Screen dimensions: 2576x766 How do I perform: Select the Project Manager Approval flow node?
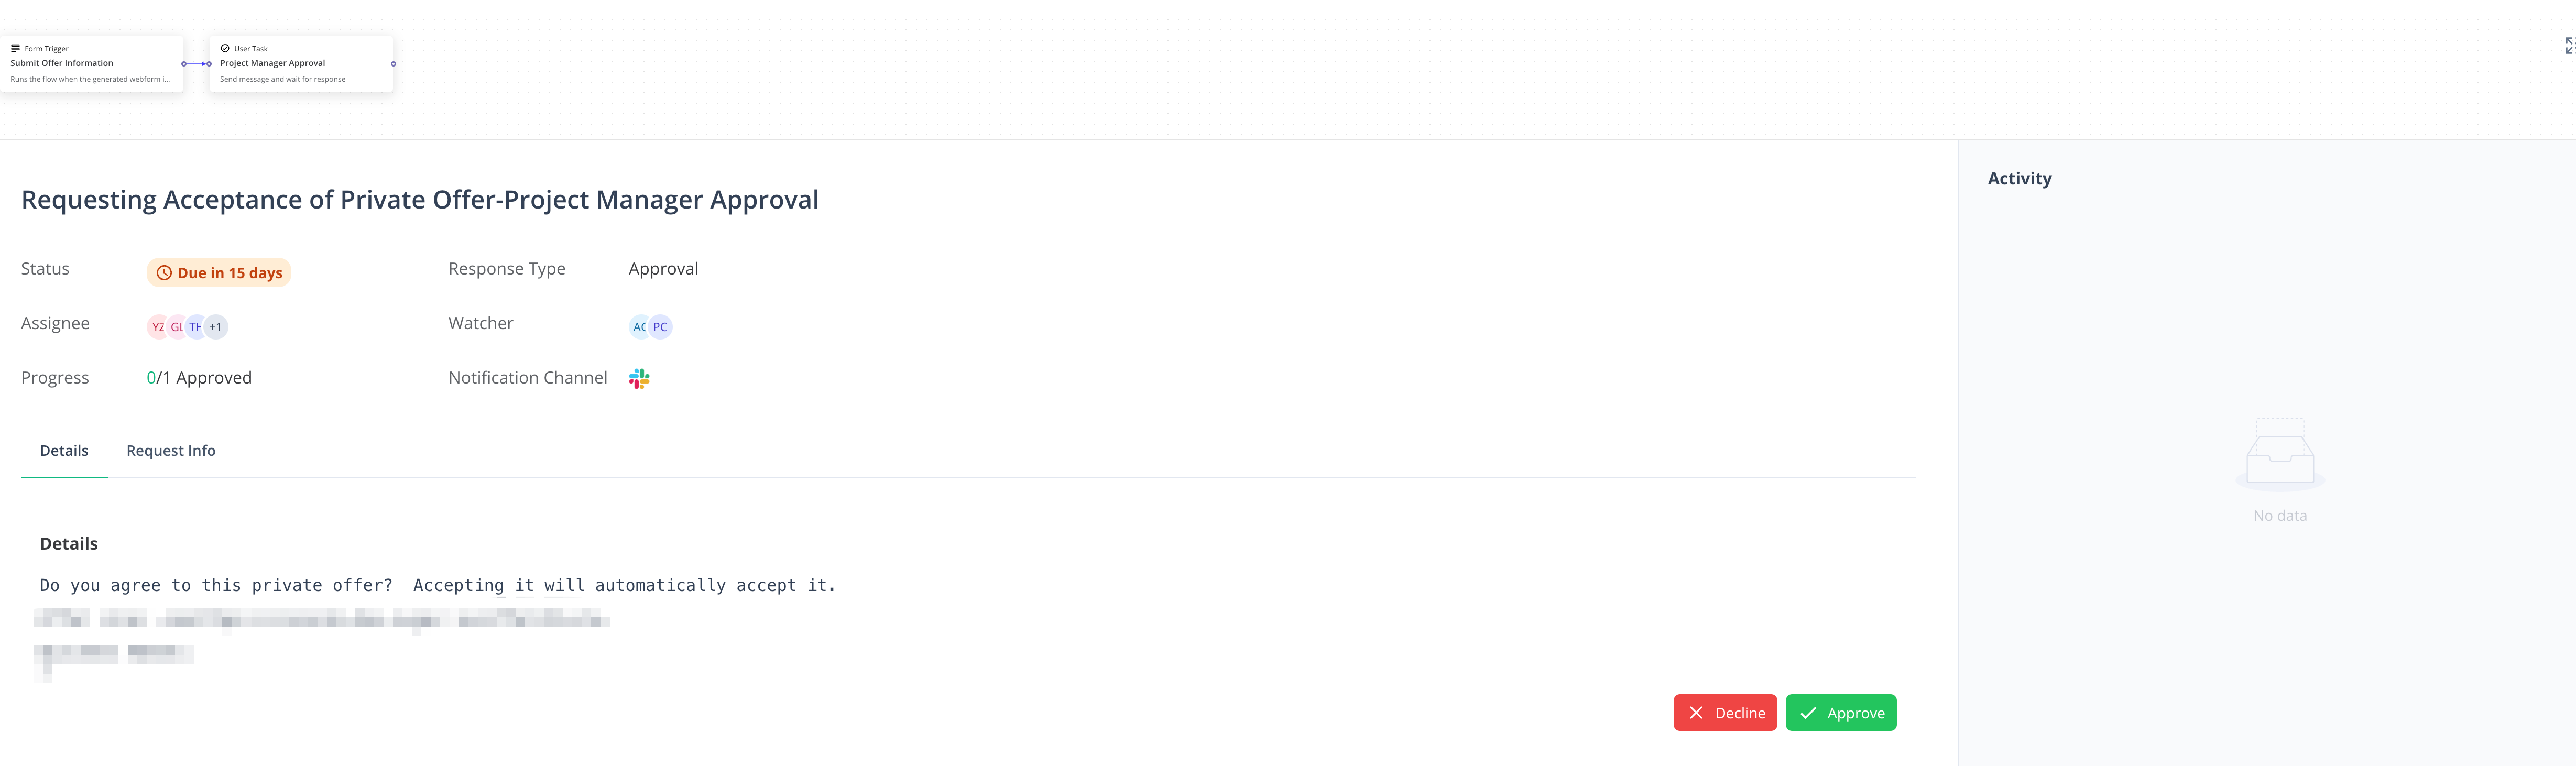(301, 64)
